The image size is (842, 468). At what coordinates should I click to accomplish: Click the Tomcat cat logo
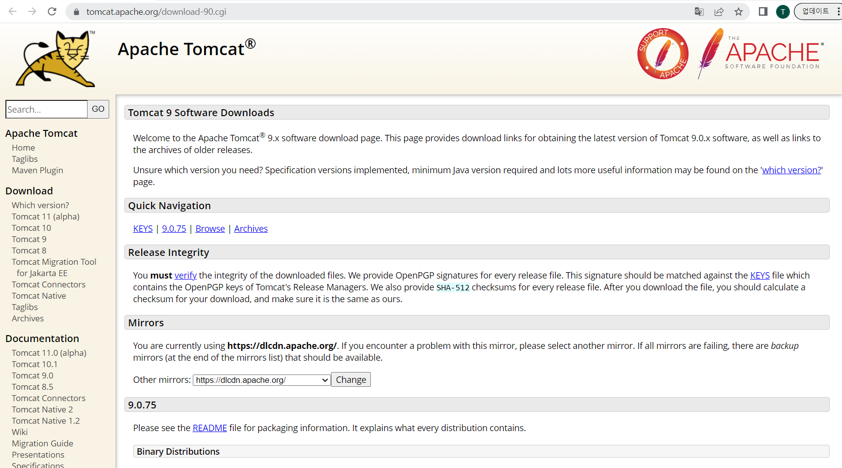(x=56, y=59)
